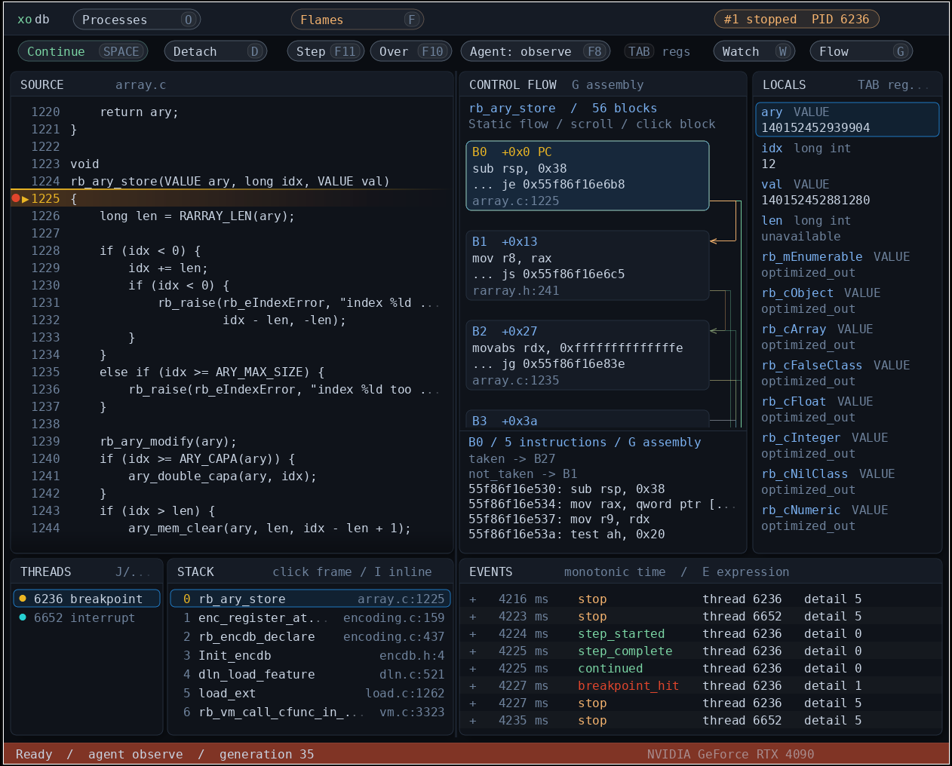Click the red breakpoint dot on line 1225
This screenshot has width=952, height=766.
16,198
